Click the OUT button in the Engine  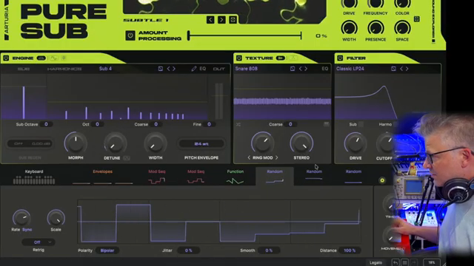[x=219, y=69]
